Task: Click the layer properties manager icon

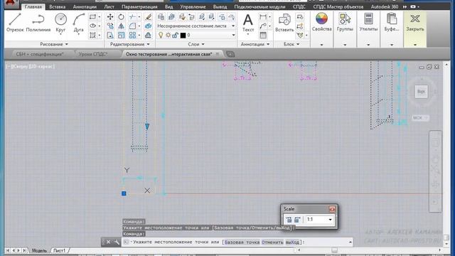Action: click(161, 17)
